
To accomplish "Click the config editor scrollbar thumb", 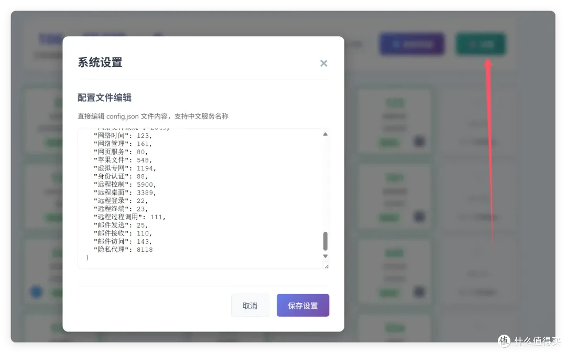I will [x=325, y=241].
